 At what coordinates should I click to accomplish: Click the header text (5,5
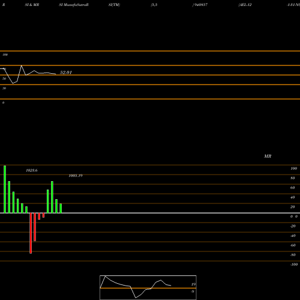pos(154,5)
